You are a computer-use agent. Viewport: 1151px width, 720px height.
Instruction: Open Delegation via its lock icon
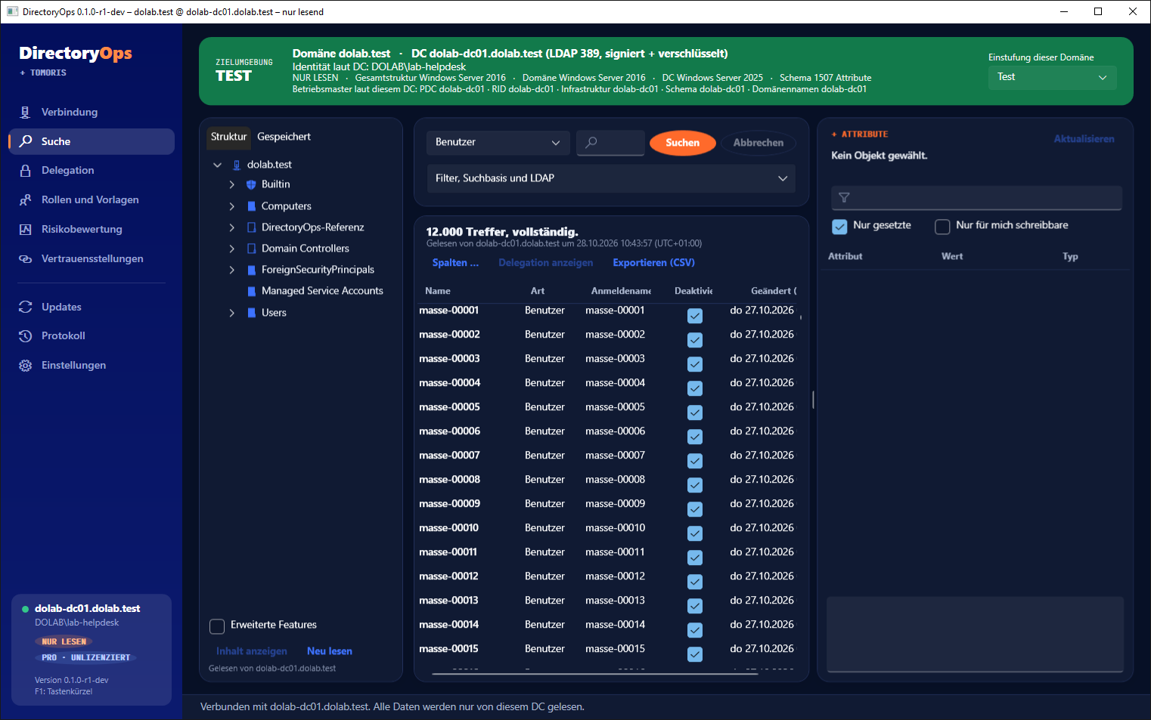point(26,171)
